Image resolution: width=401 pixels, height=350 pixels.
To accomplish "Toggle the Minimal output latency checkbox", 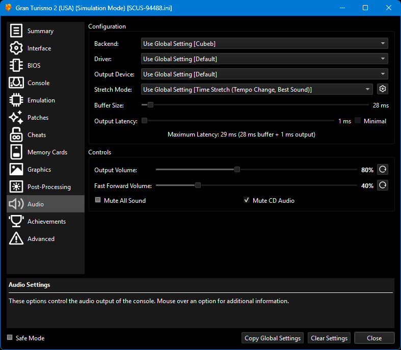I will tap(358, 121).
